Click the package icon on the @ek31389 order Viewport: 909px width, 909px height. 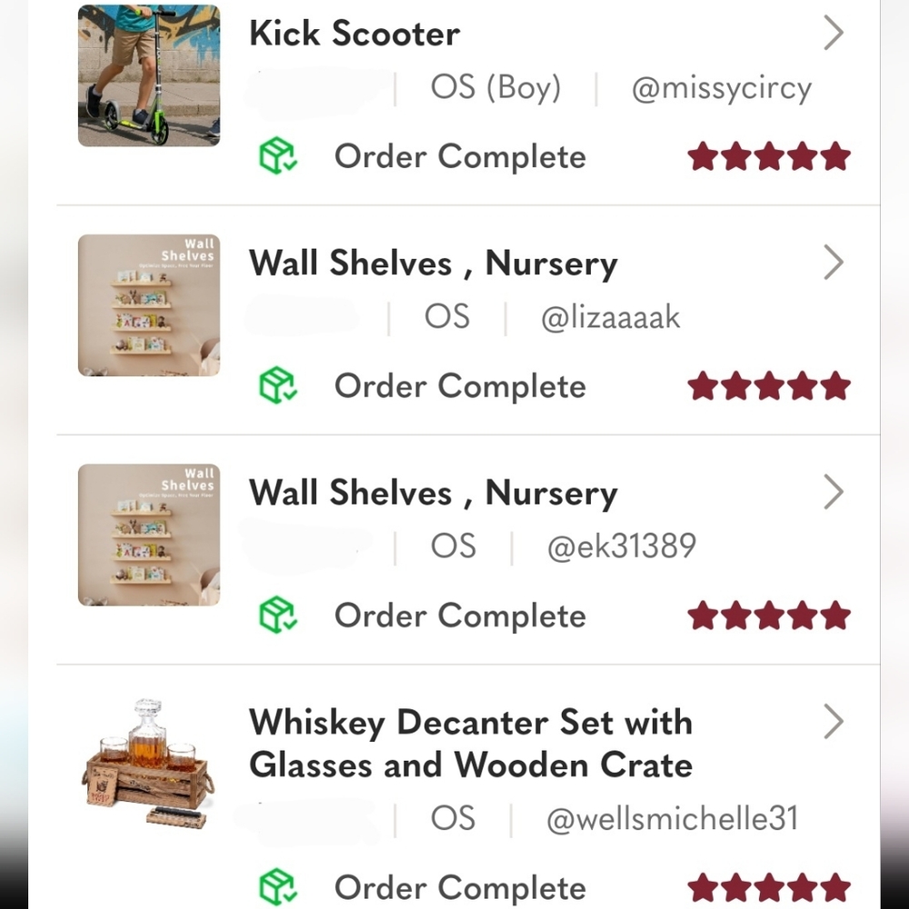(277, 614)
